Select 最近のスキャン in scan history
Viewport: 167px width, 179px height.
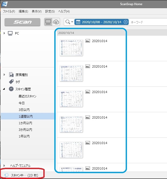click(x=27, y=96)
